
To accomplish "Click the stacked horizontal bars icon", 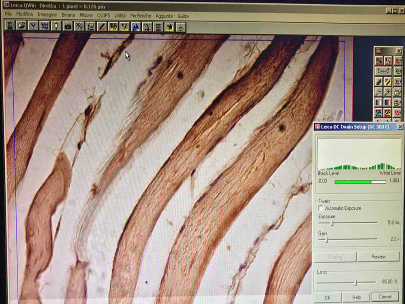I will point(158,27).
